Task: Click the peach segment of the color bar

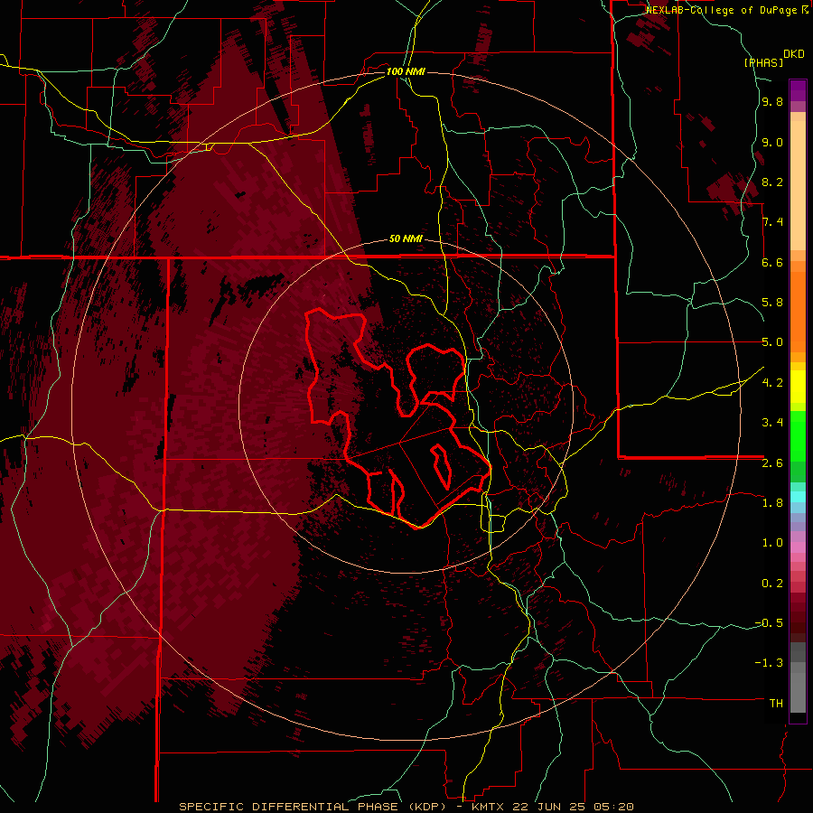Action: pyautogui.click(x=798, y=182)
